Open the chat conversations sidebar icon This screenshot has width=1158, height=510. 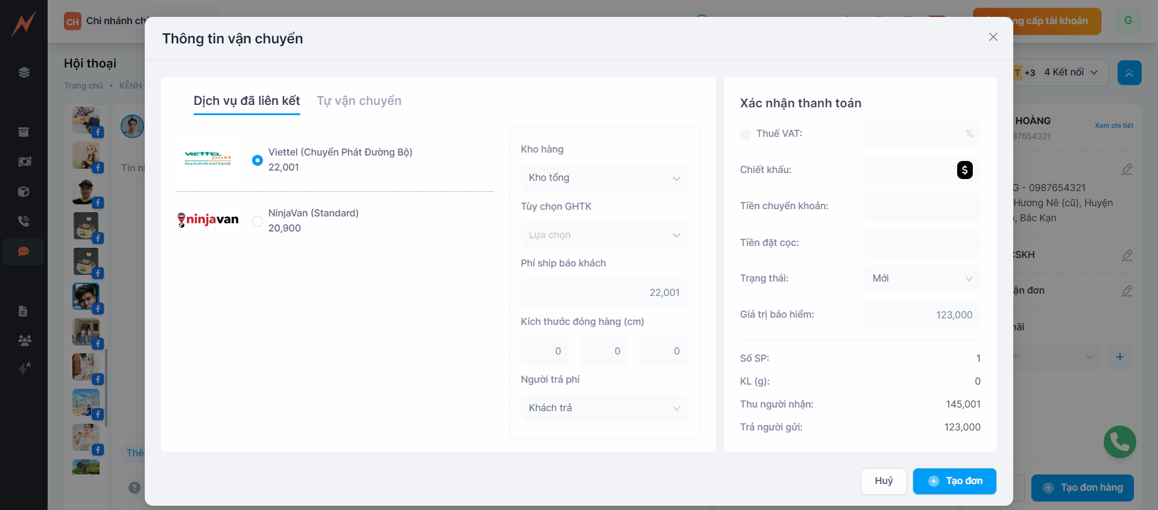pyautogui.click(x=24, y=251)
